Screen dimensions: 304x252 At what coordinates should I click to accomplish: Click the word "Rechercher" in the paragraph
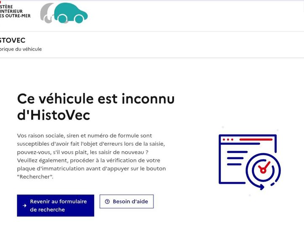(35, 177)
